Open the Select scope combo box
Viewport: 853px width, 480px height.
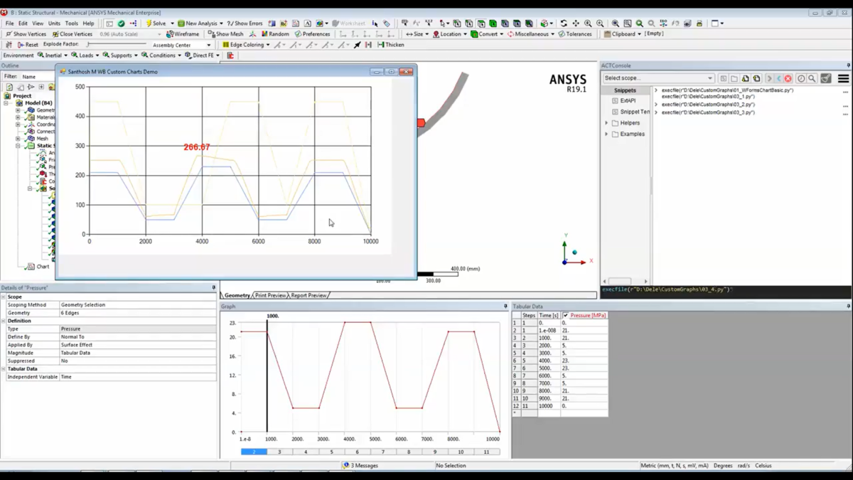[658, 78]
